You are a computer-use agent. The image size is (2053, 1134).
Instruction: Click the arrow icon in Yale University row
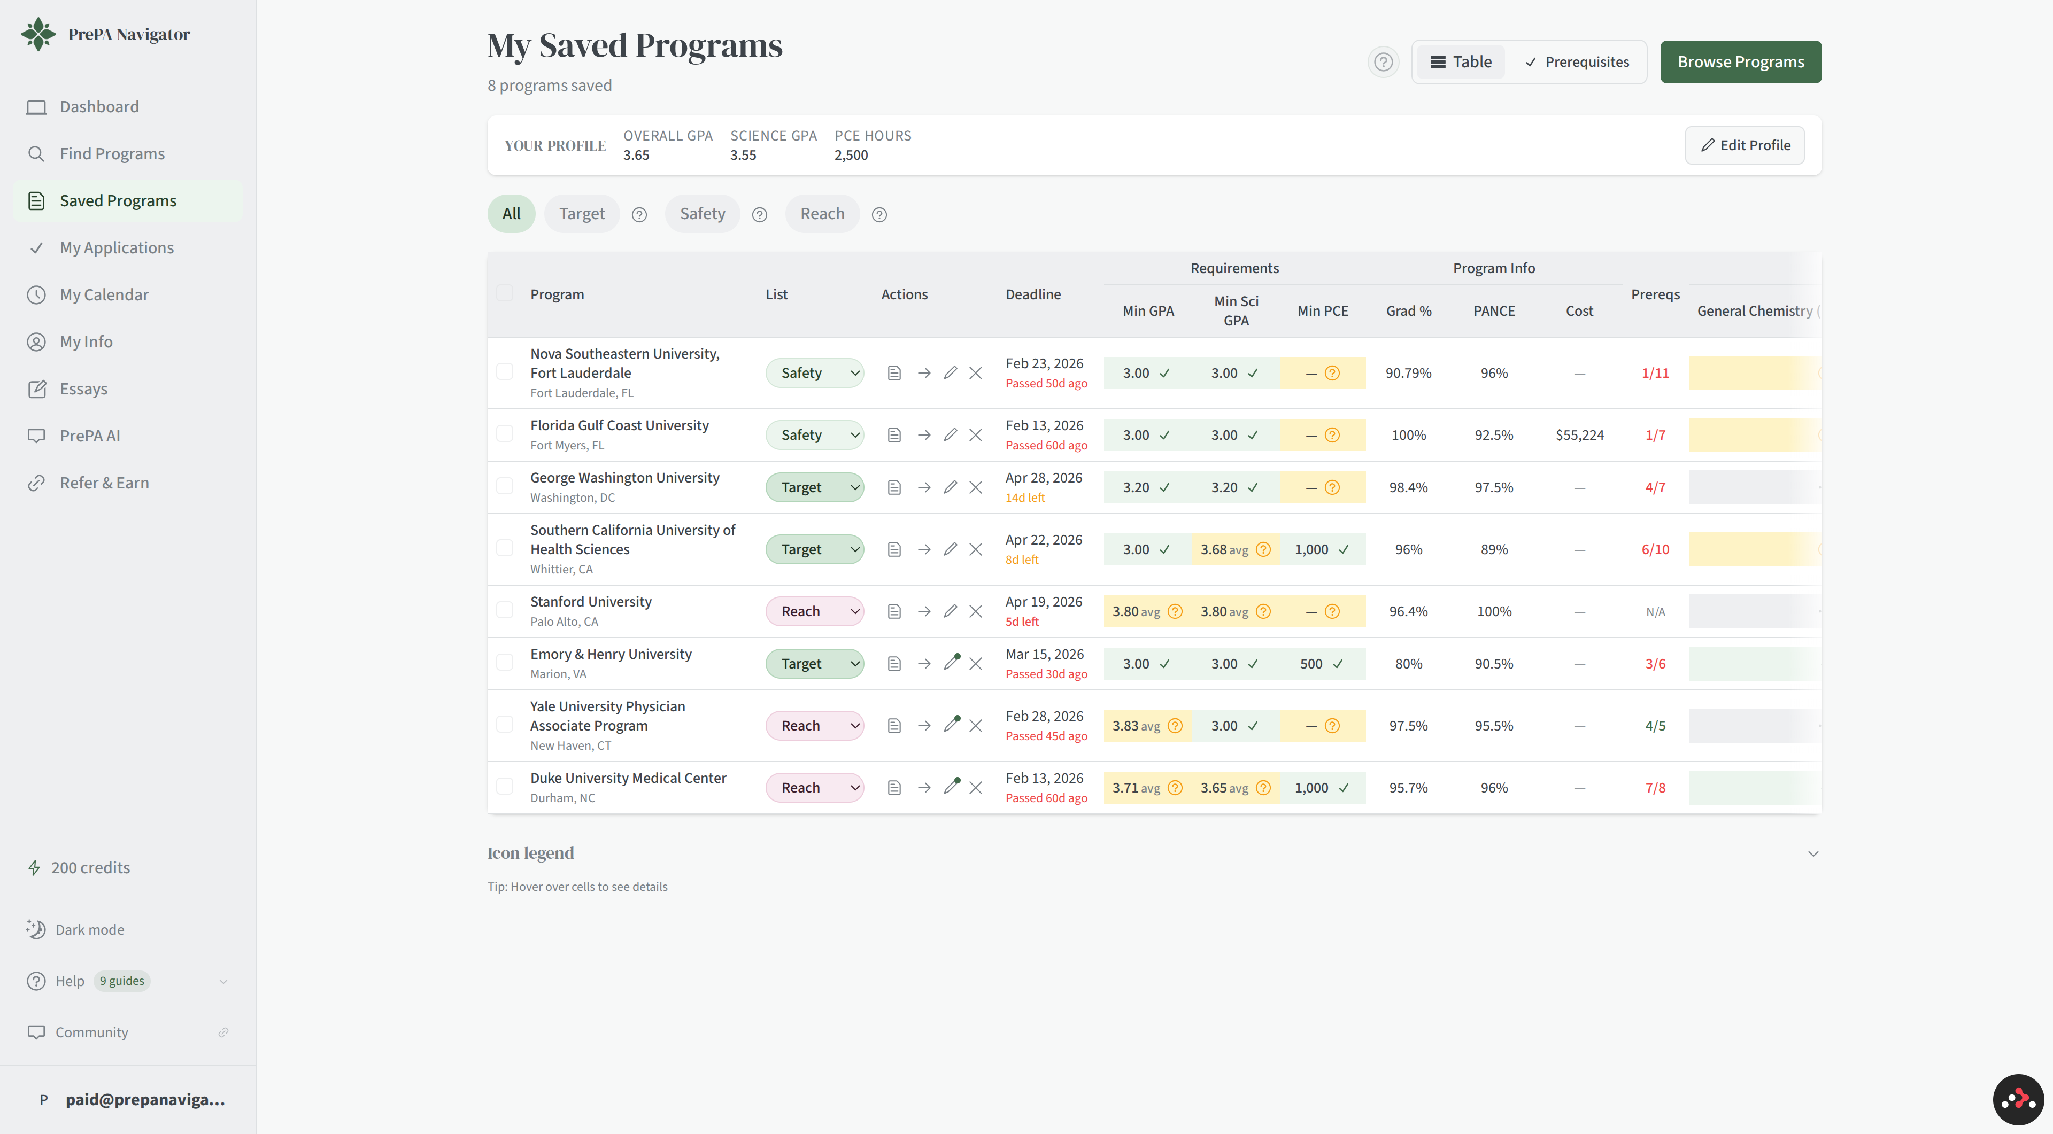point(924,726)
